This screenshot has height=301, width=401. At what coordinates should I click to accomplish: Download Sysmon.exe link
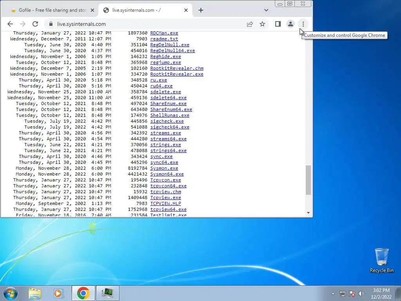[x=164, y=169]
